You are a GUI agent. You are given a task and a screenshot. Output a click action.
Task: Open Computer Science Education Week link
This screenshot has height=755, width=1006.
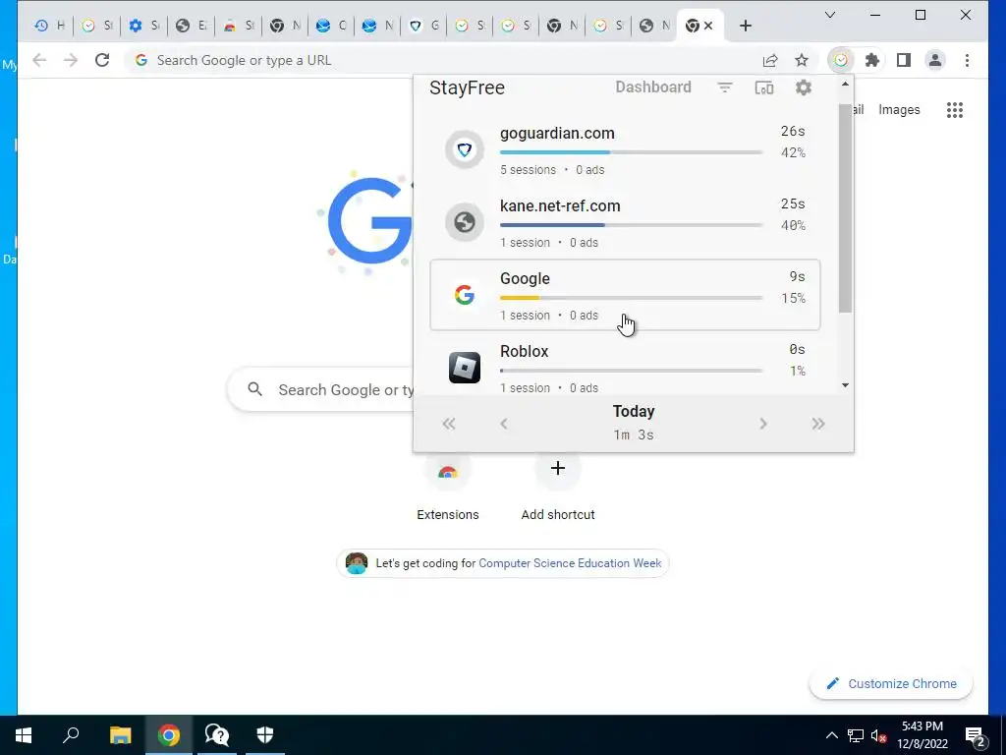[570, 563]
